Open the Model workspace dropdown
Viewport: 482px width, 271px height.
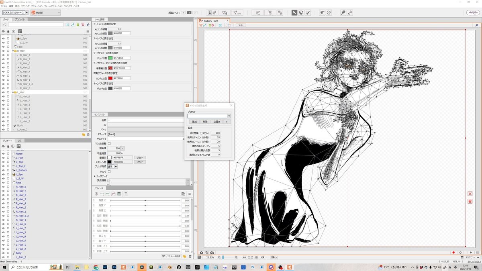(45, 13)
